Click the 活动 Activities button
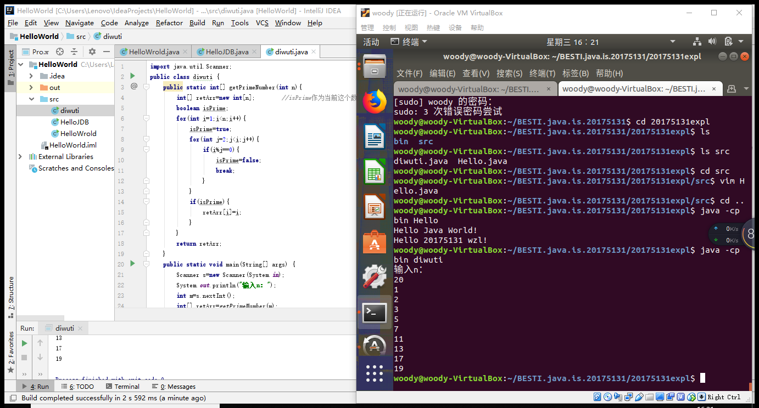 [371, 42]
